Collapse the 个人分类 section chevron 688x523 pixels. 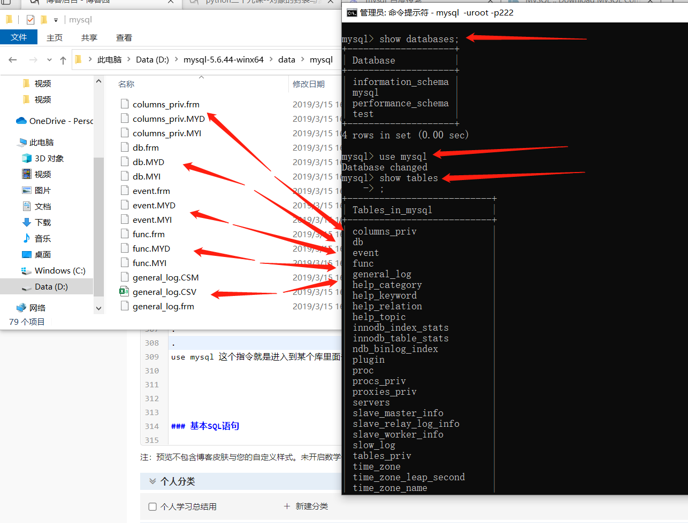[x=152, y=481]
